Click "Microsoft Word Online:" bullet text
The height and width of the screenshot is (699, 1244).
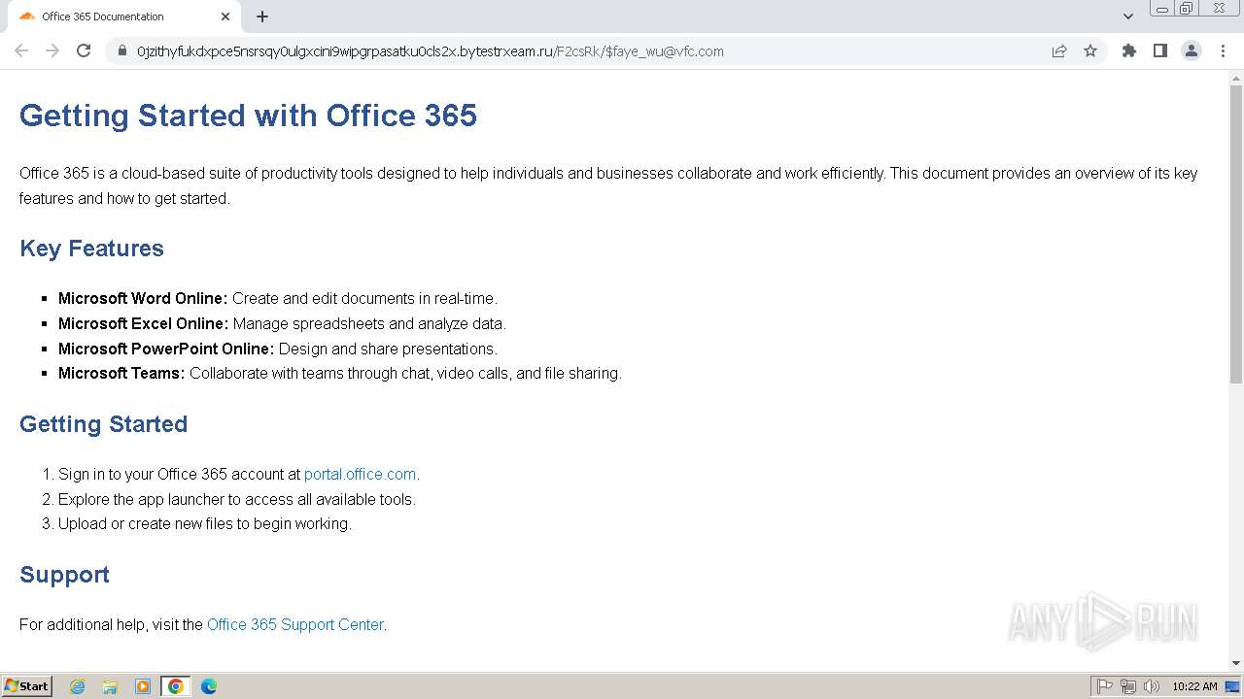[143, 298]
